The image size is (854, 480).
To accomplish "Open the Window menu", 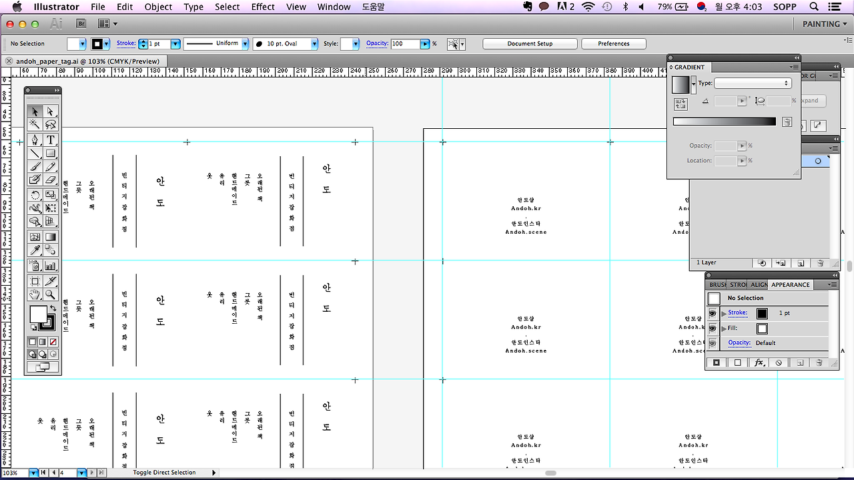I will (334, 7).
